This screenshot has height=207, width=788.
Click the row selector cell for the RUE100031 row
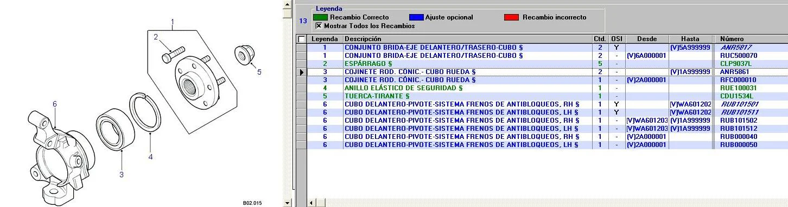tap(302, 88)
